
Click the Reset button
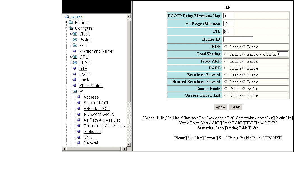pos(235,107)
